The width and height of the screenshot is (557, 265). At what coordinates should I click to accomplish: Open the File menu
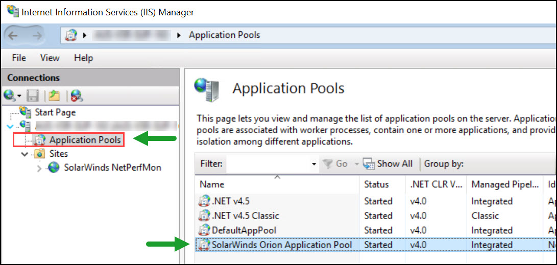19,58
